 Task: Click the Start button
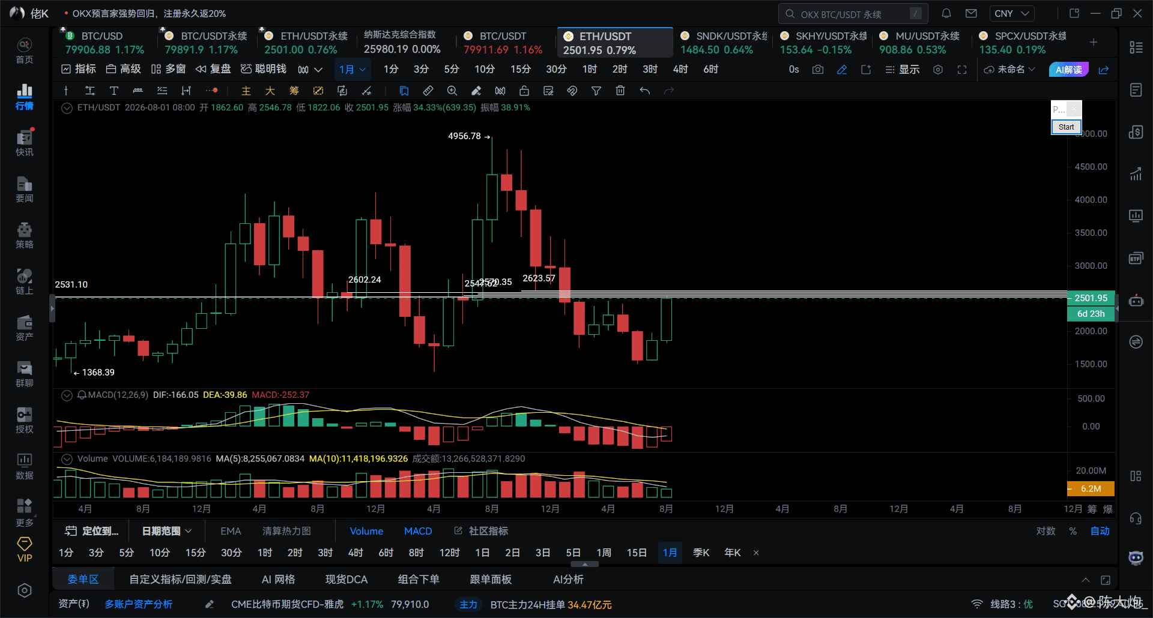1066,127
